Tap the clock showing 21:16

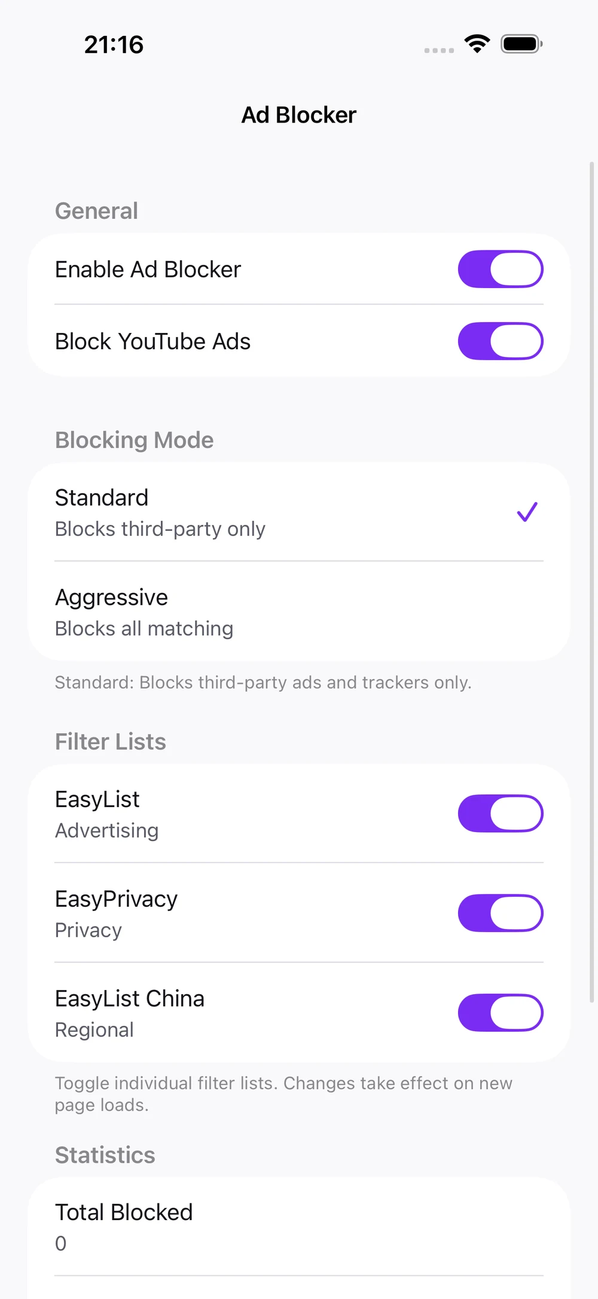point(114,45)
